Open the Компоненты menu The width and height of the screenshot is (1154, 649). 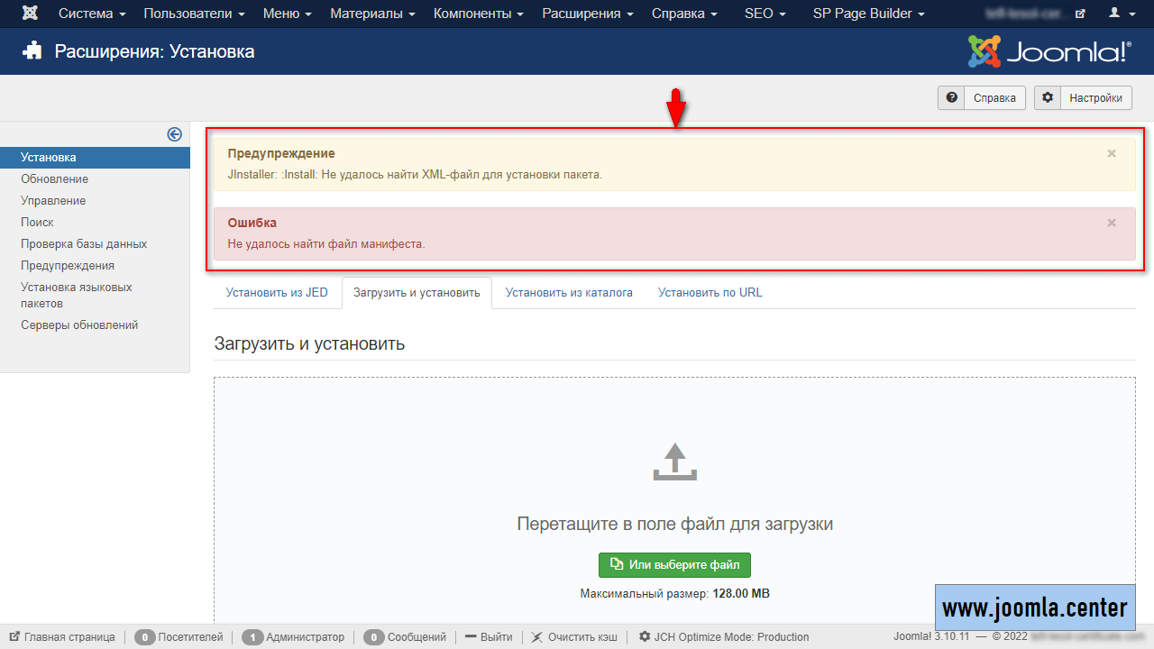tap(477, 14)
